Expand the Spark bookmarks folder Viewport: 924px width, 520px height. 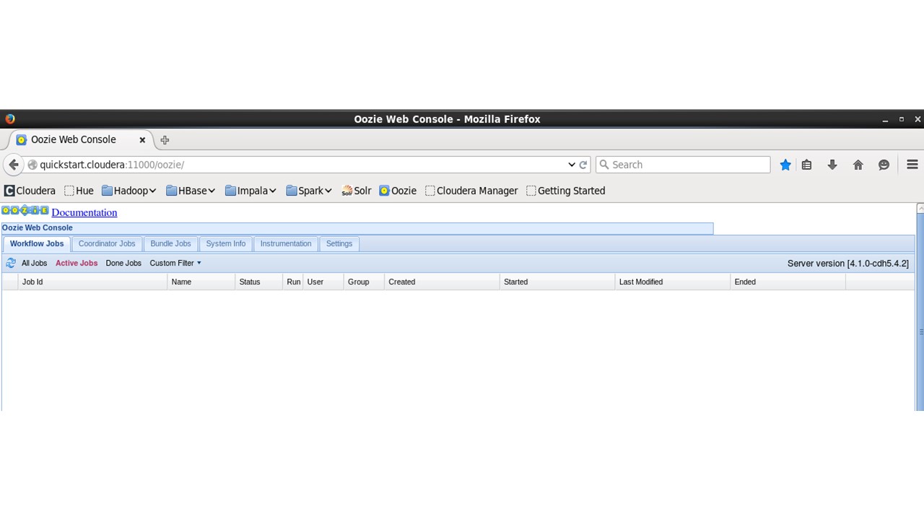point(309,191)
